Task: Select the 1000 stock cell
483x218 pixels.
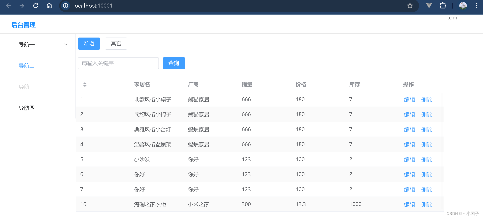Action: 355,204
